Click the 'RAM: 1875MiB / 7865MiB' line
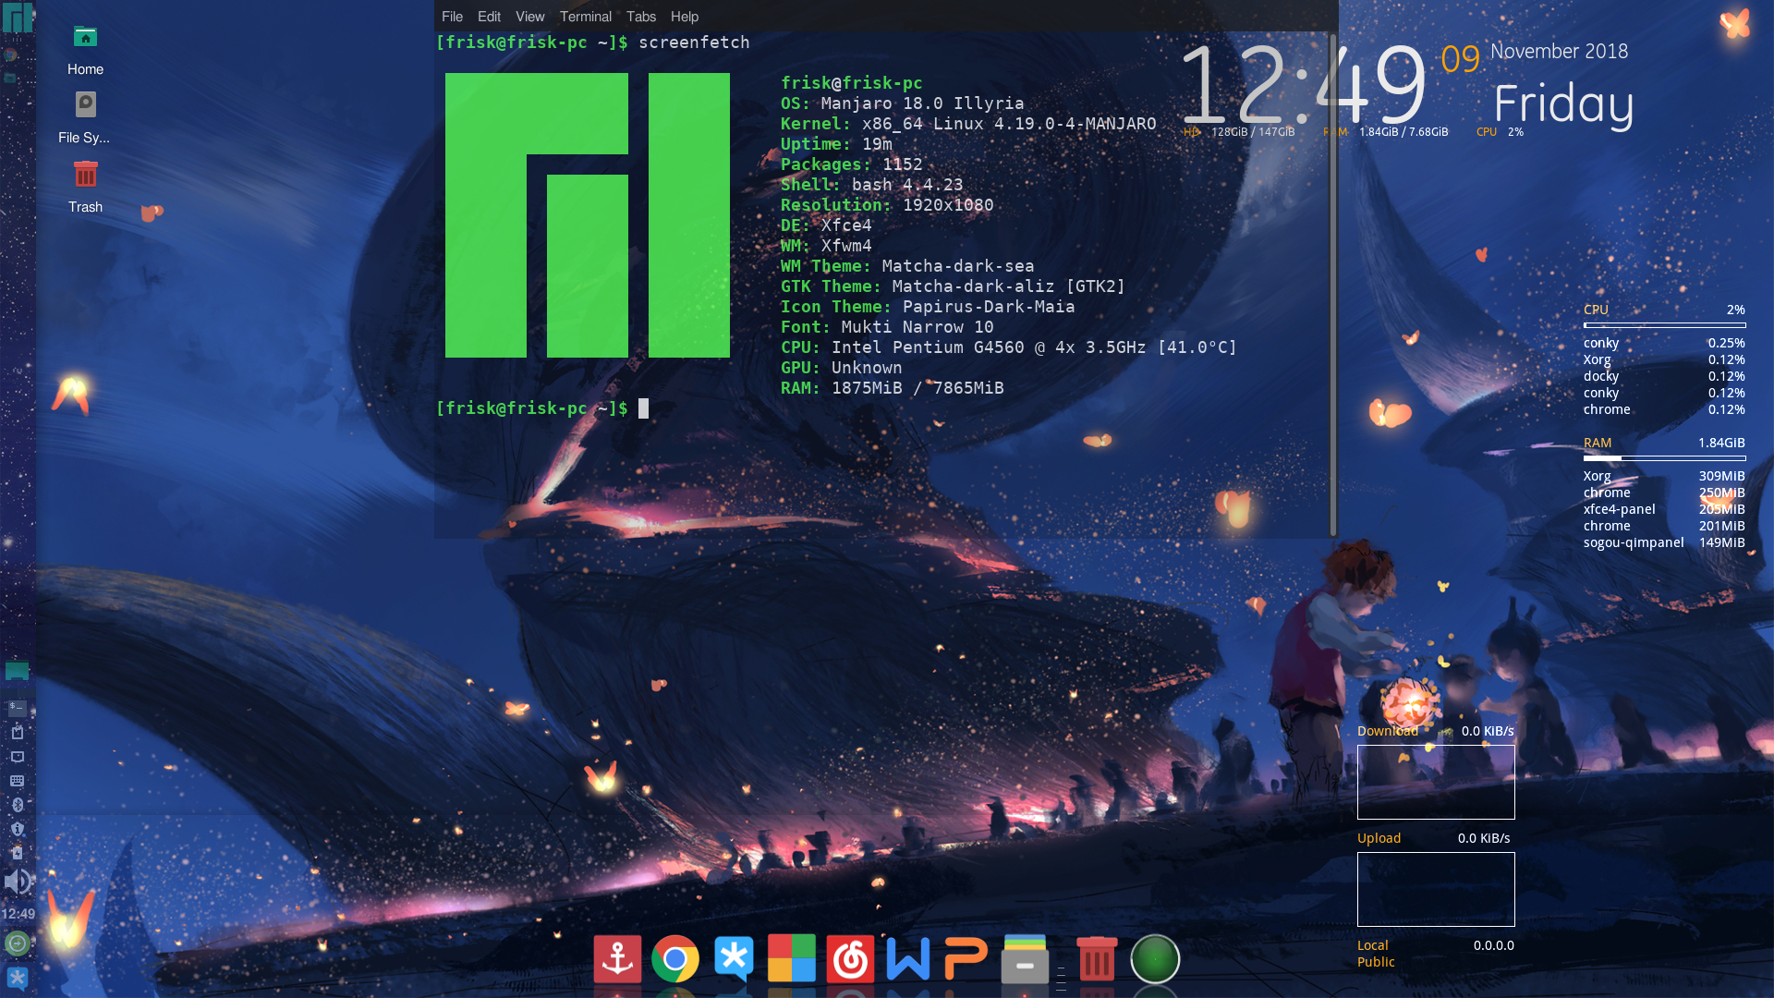 (892, 388)
